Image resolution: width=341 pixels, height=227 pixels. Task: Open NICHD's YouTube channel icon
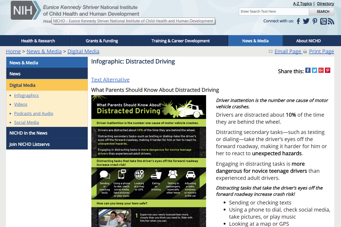pos(323,21)
